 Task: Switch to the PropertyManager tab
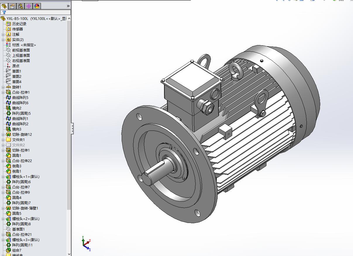click(x=12, y=6)
